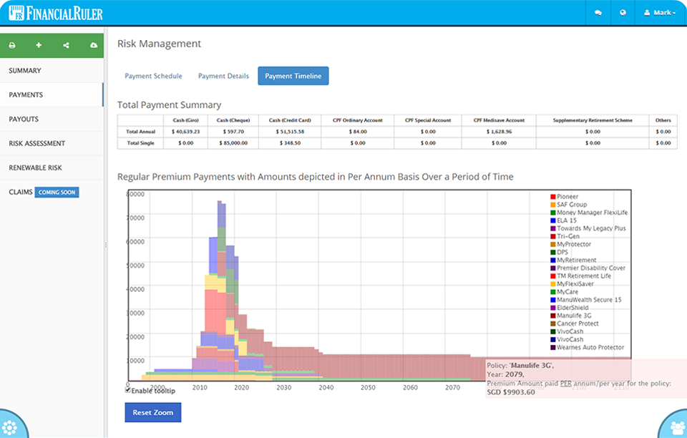Click the DPS legend label
This screenshot has width=687, height=438.
pyautogui.click(x=562, y=252)
